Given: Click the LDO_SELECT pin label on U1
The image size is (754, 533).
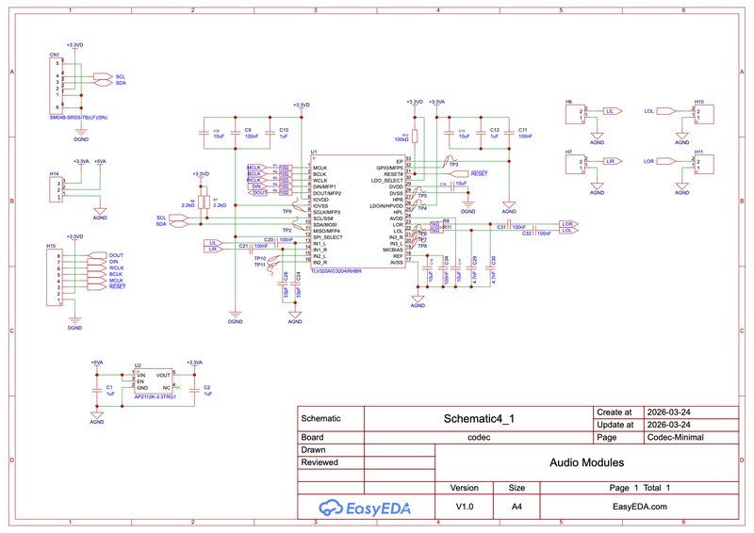Looking at the screenshot, I should tap(387, 181).
